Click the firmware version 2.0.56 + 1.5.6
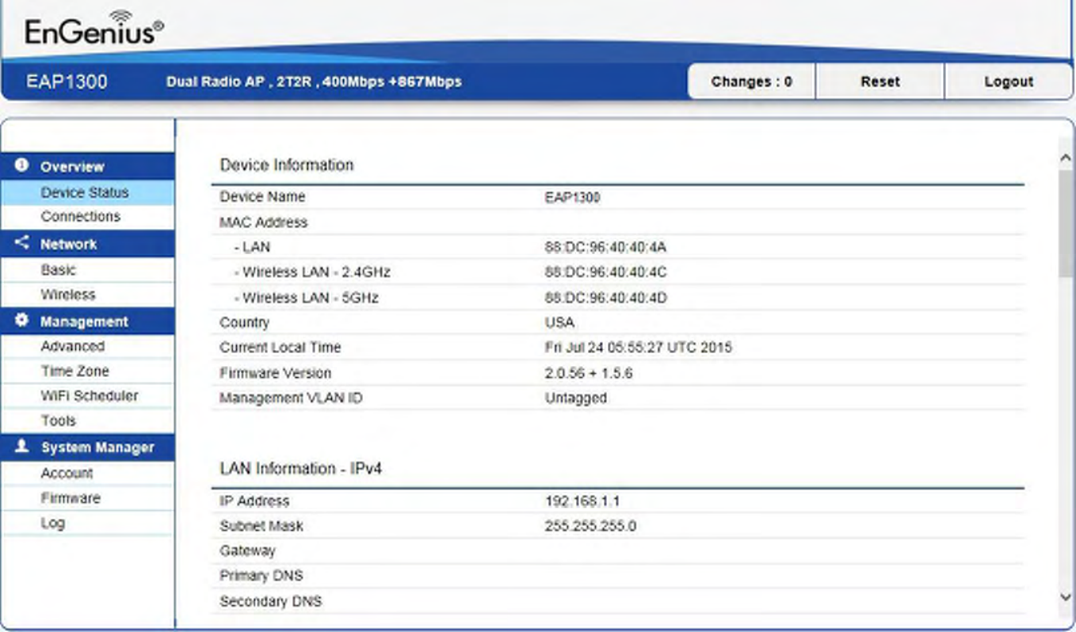This screenshot has width=1076, height=632. coord(588,373)
